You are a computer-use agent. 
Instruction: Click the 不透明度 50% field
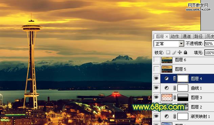point(209,44)
